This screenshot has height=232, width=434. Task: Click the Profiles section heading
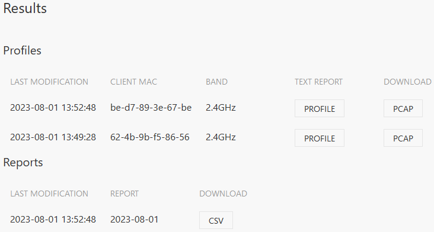coord(22,50)
